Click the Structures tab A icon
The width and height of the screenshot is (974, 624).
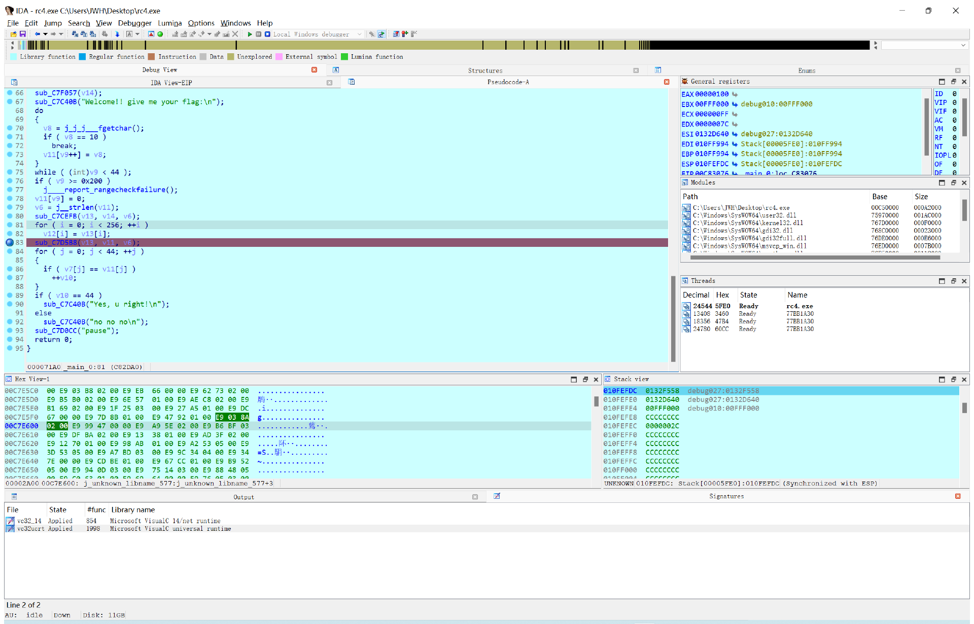336,70
